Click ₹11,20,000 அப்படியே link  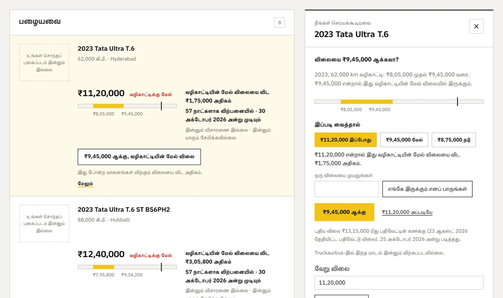(407, 212)
